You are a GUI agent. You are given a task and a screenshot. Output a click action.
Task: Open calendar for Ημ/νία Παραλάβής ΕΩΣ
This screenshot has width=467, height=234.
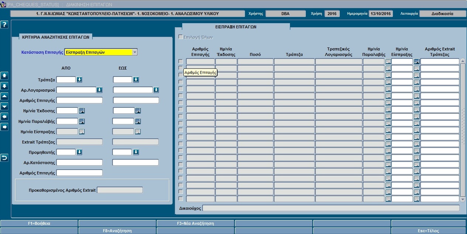pos(138,121)
